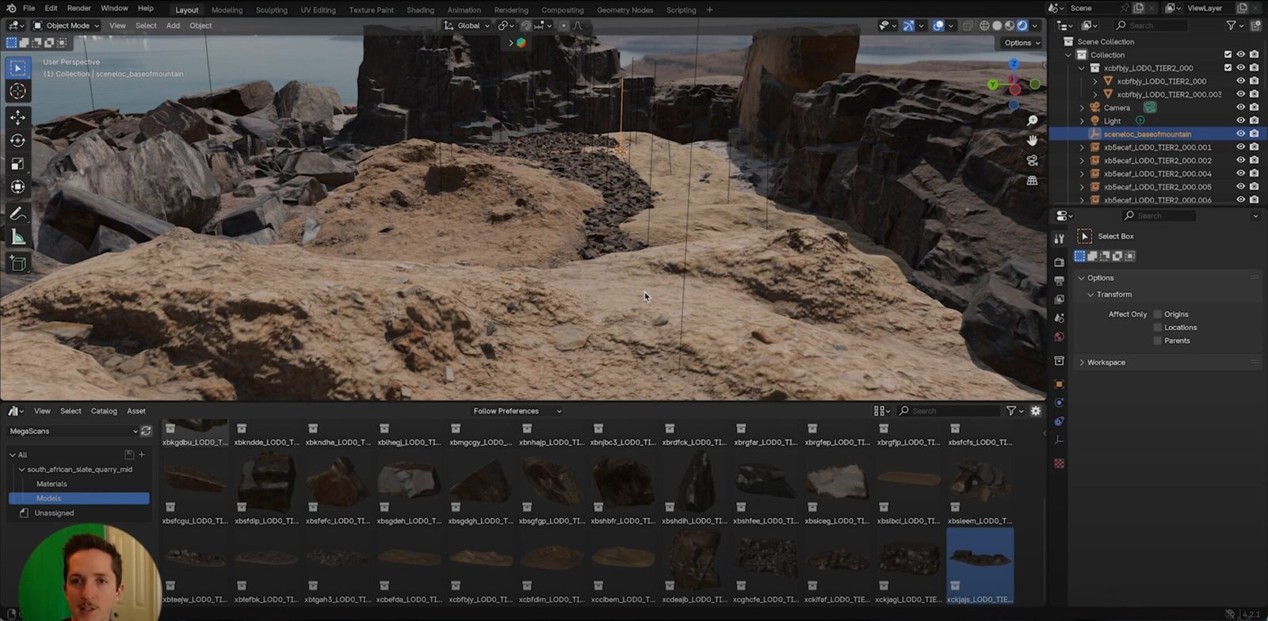Viewport: 1268px width, 621px height.
Task: Activate the 3D Cursor tool
Action: [x=17, y=92]
